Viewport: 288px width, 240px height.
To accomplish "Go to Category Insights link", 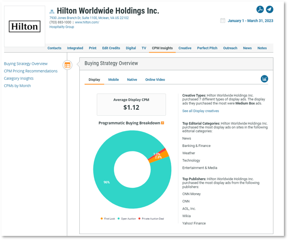I will coord(19,78).
